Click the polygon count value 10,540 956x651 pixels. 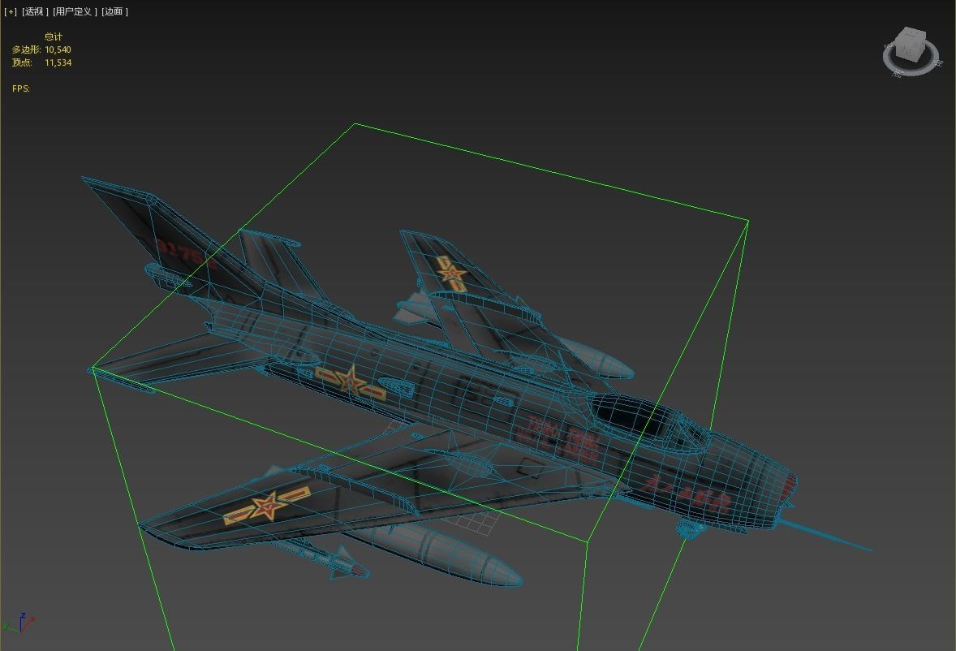click(x=58, y=50)
